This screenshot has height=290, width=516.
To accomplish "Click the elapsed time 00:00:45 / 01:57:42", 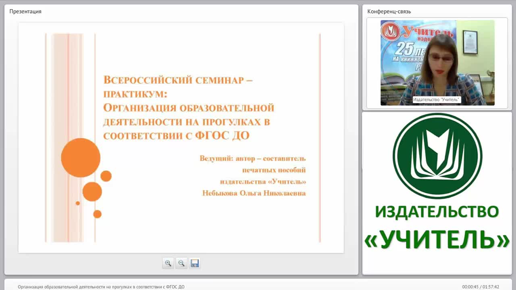I will [x=481, y=287].
